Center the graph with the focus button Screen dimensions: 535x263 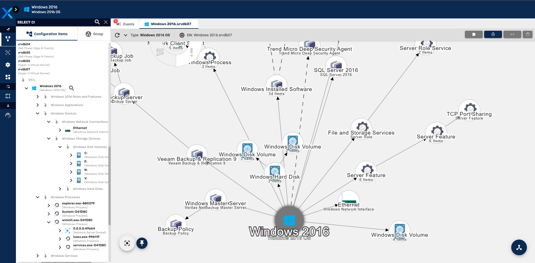point(127,243)
